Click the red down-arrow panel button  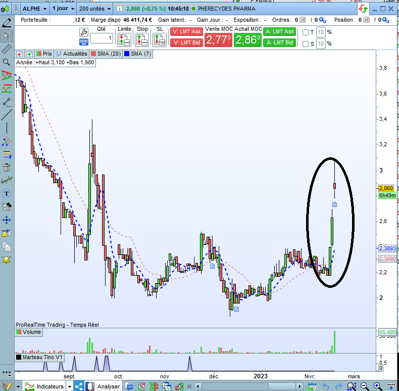19,54
